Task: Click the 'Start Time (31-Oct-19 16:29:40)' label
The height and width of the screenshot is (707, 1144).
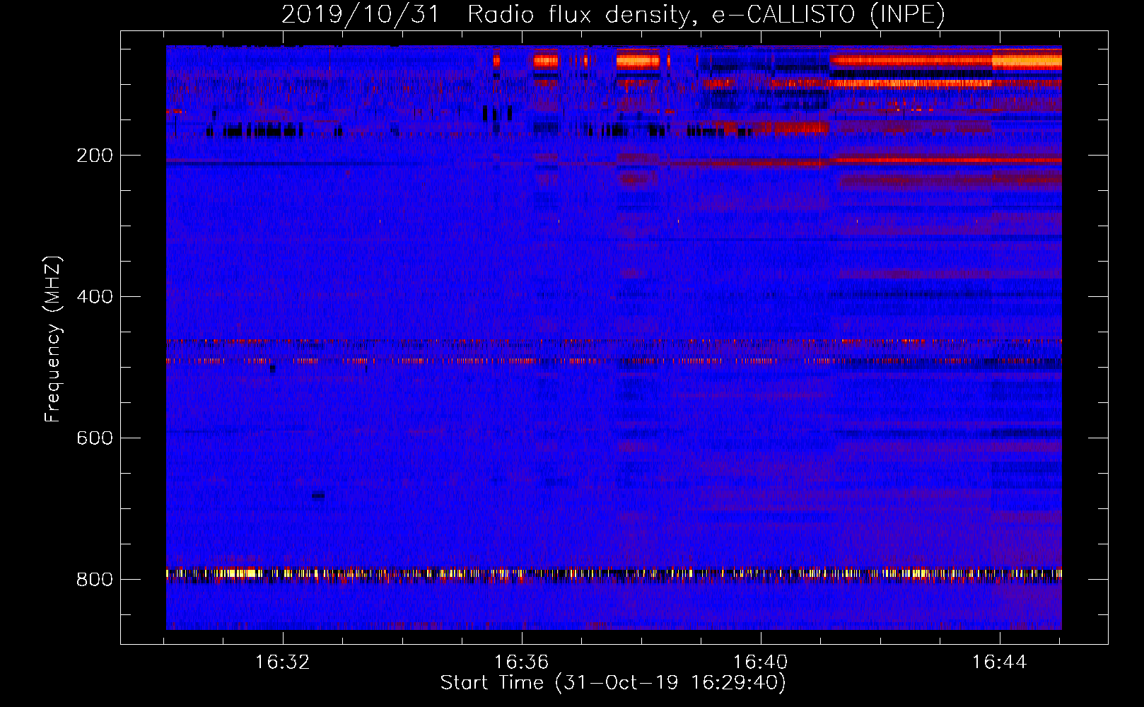Action: tap(613, 683)
